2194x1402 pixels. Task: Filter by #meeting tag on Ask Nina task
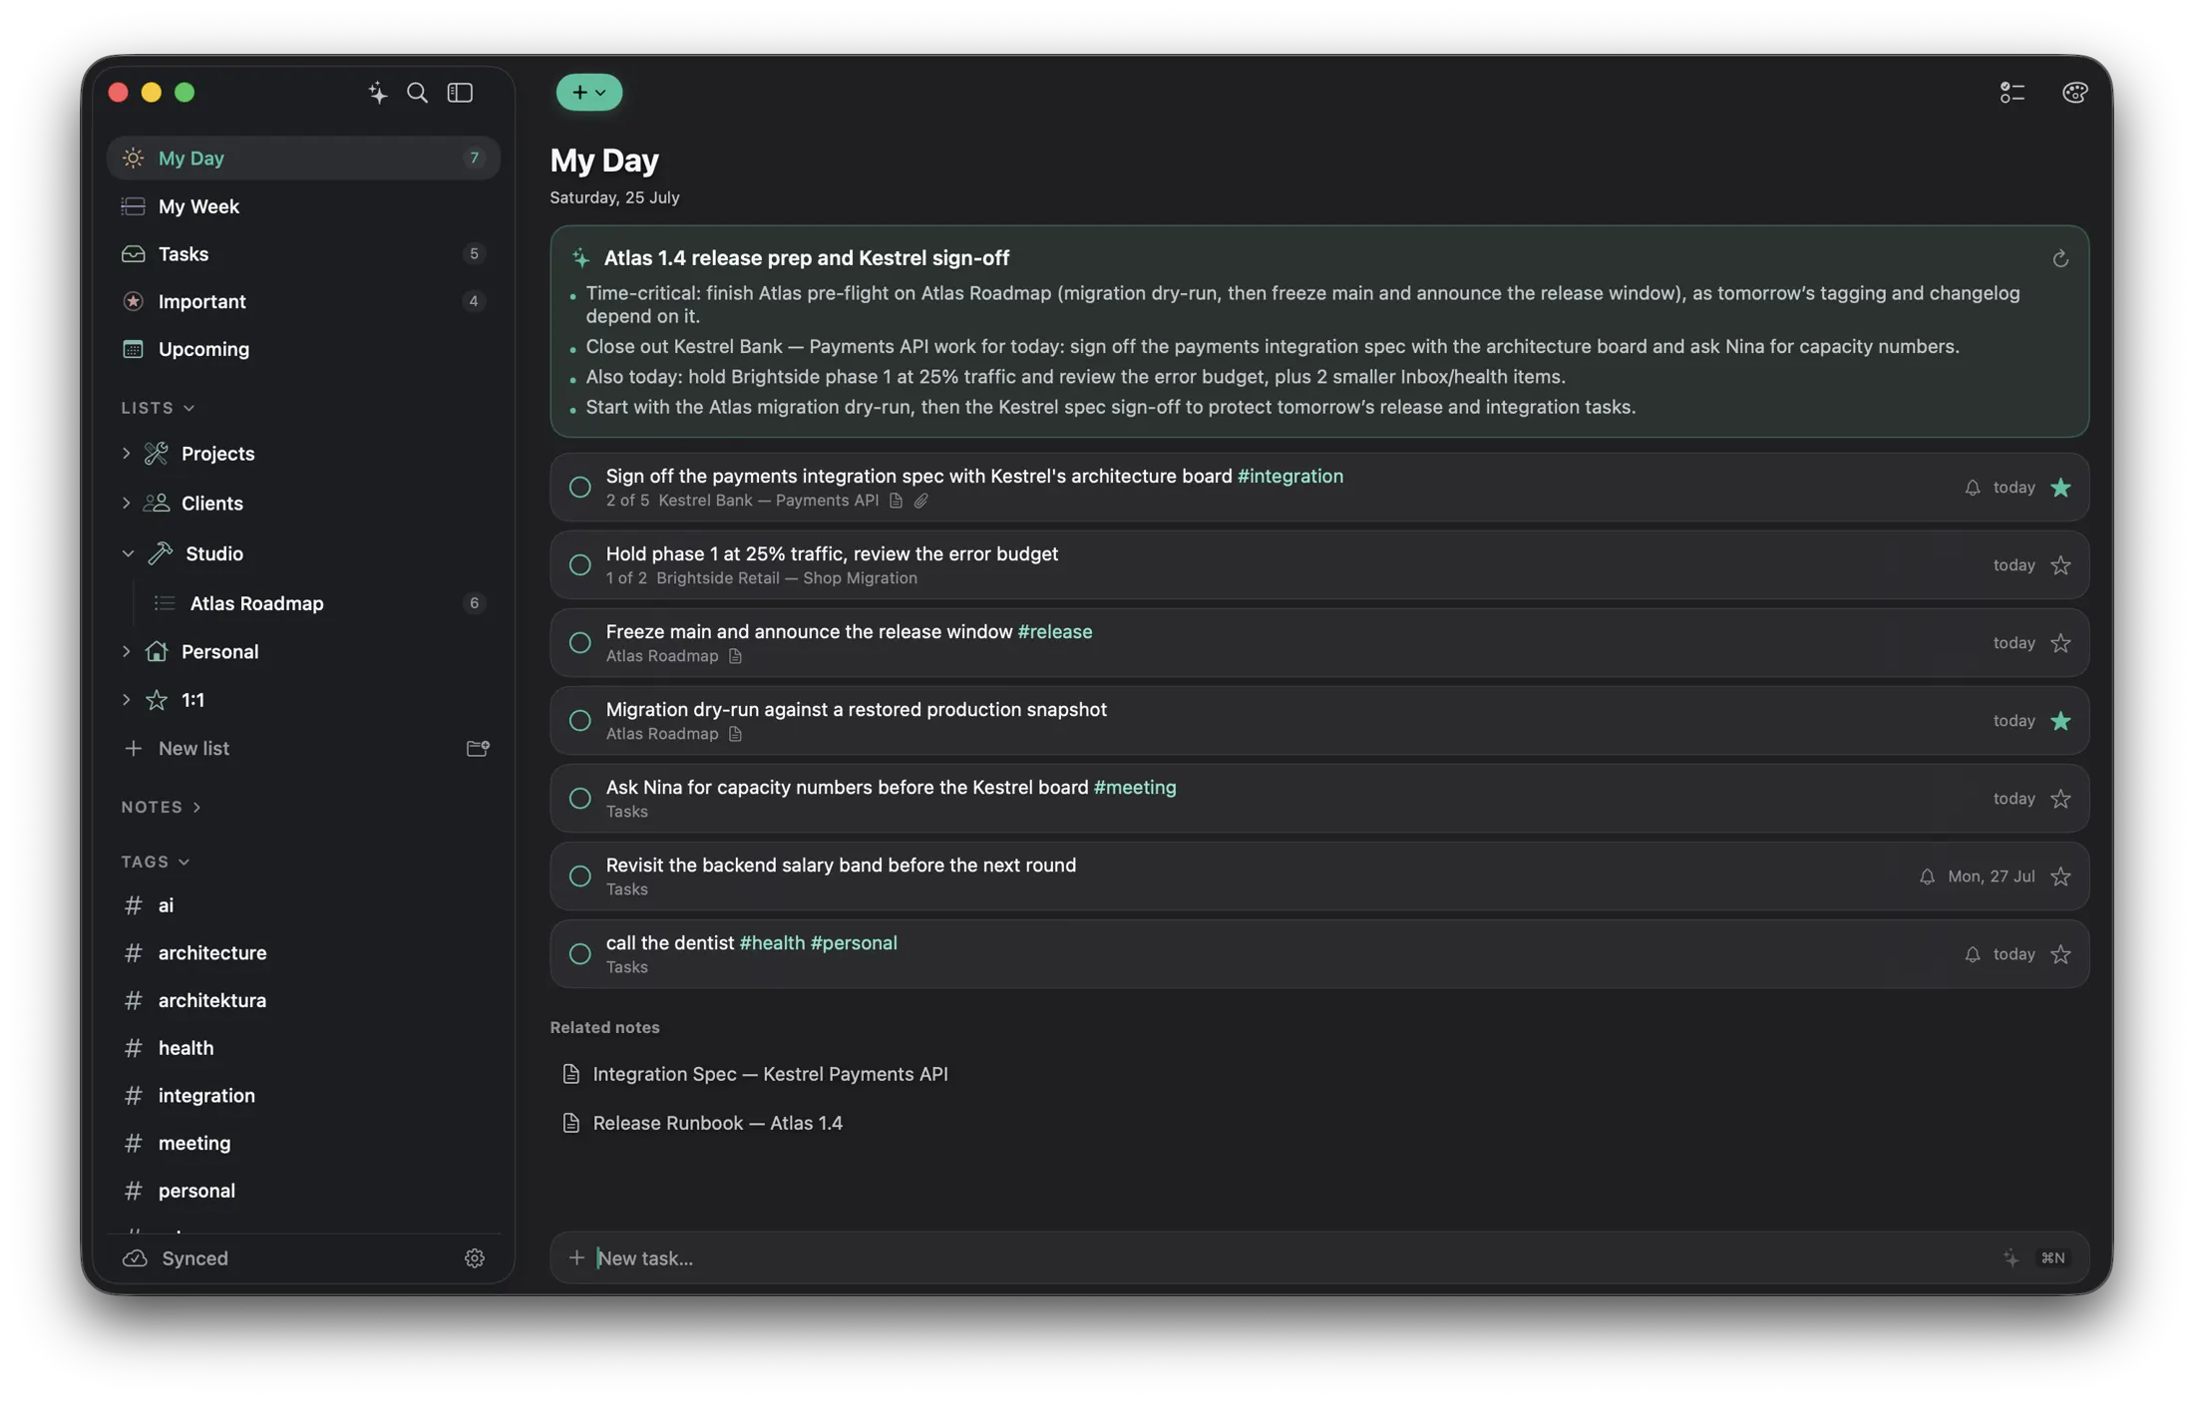1134,787
